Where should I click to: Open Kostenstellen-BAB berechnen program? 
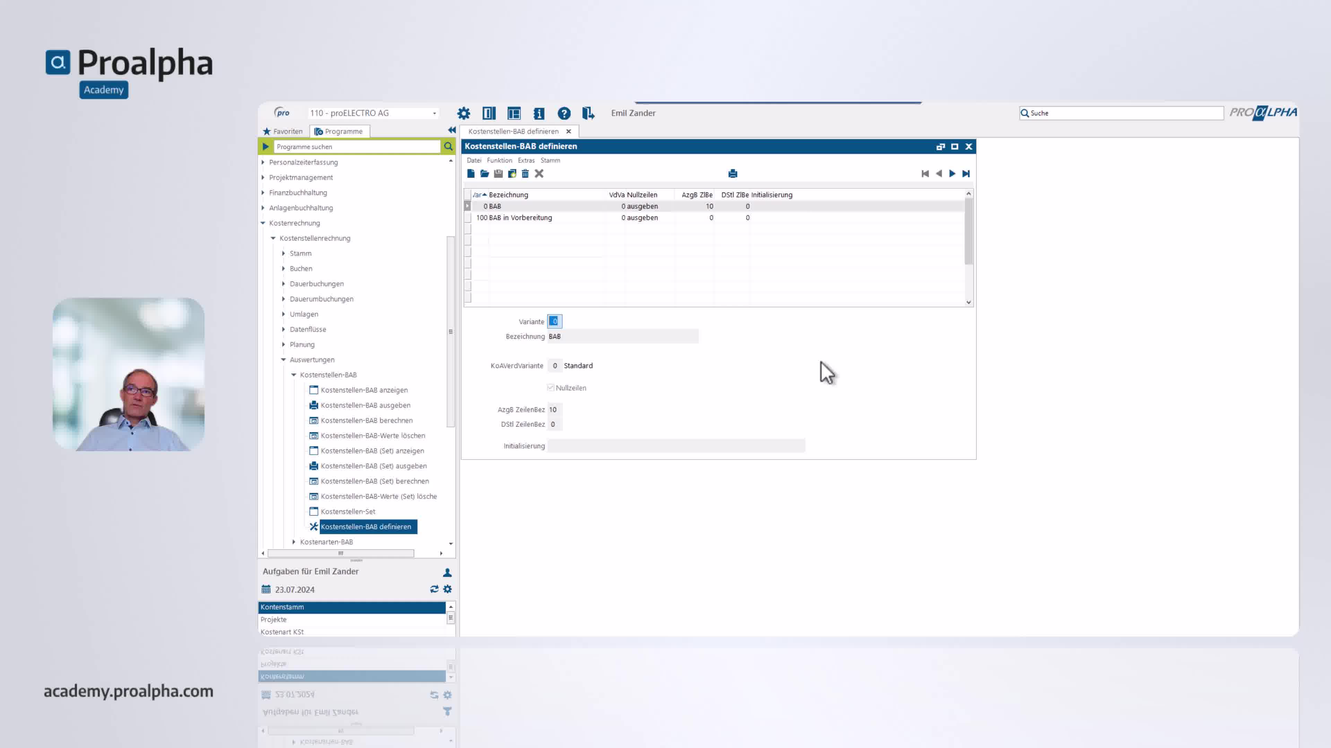[366, 420]
